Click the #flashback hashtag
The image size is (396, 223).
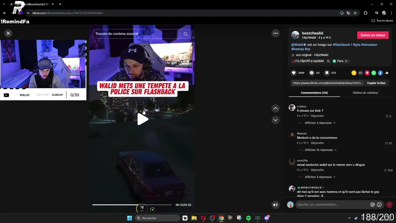pos(342,45)
